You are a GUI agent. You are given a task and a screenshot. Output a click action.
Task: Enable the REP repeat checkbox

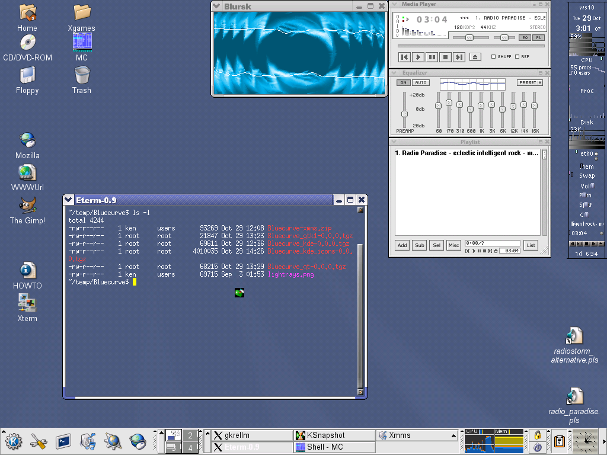517,56
